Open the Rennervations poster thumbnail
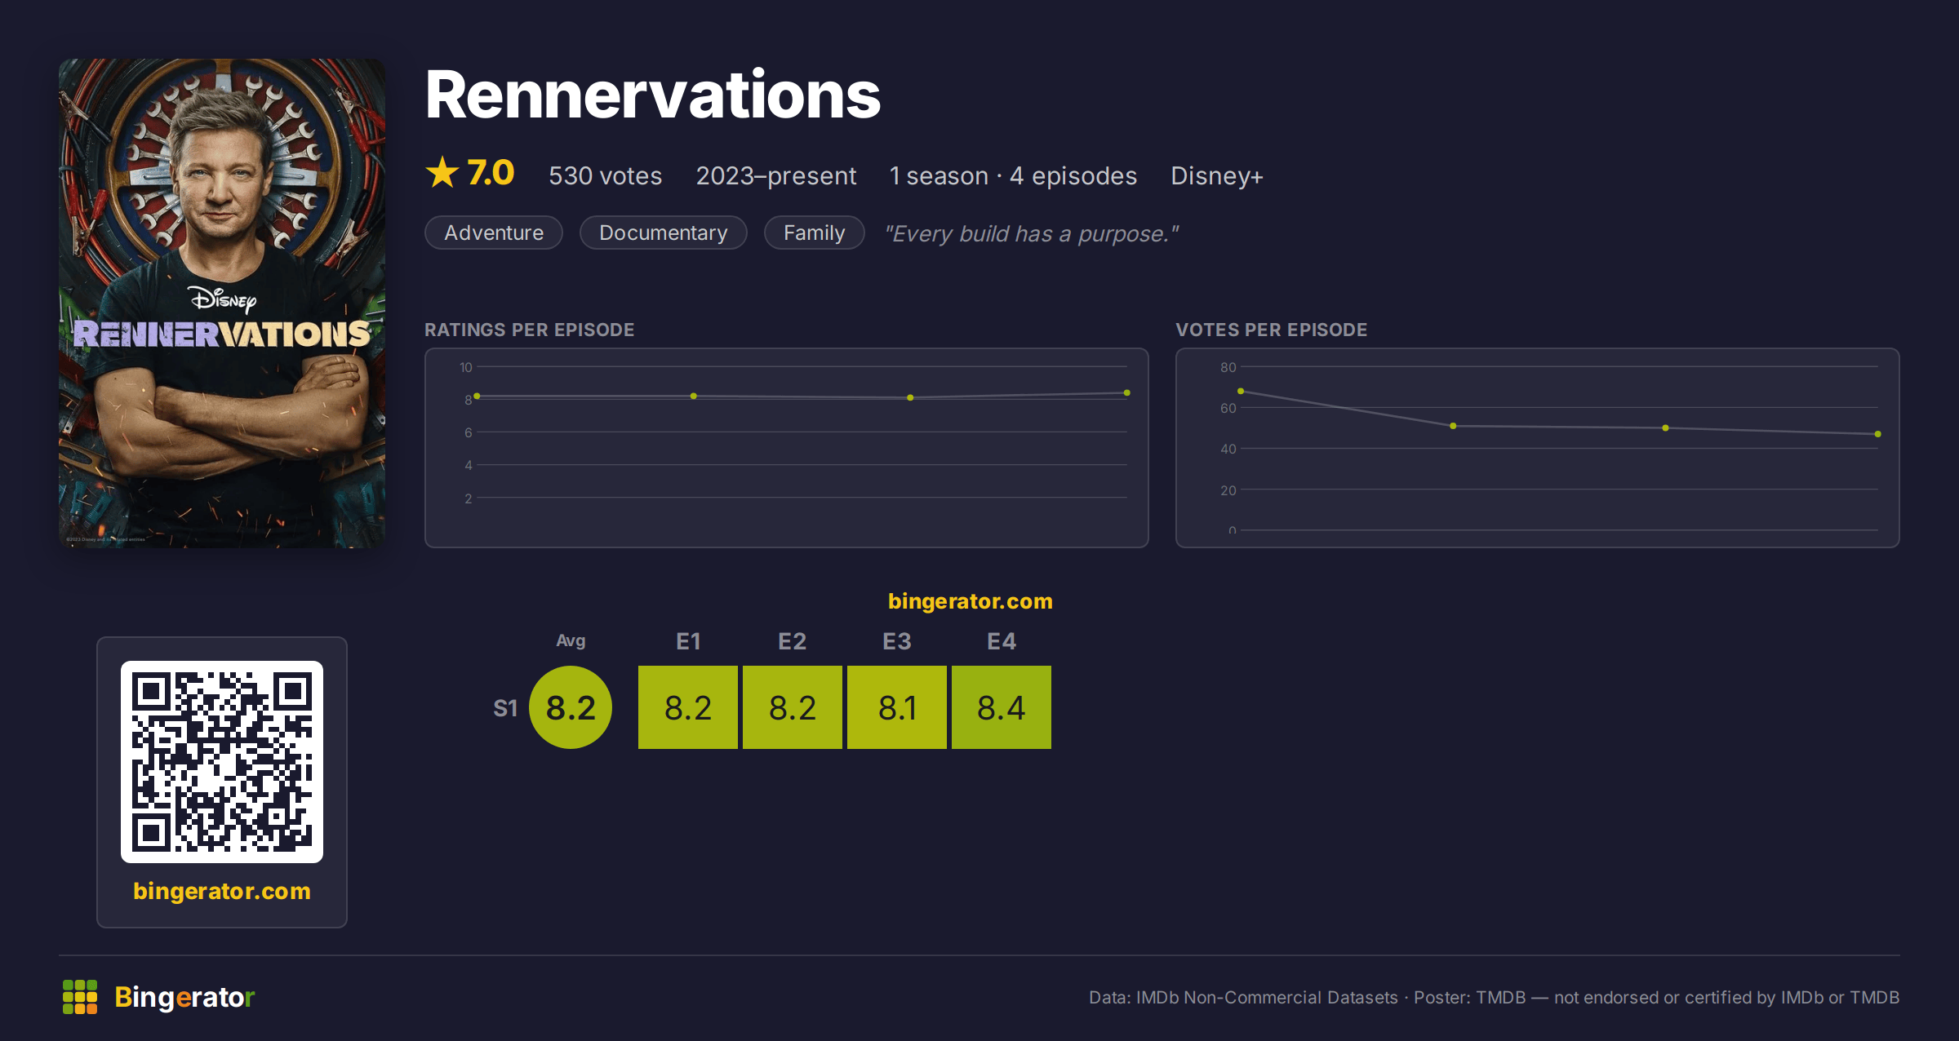 pyautogui.click(x=222, y=303)
